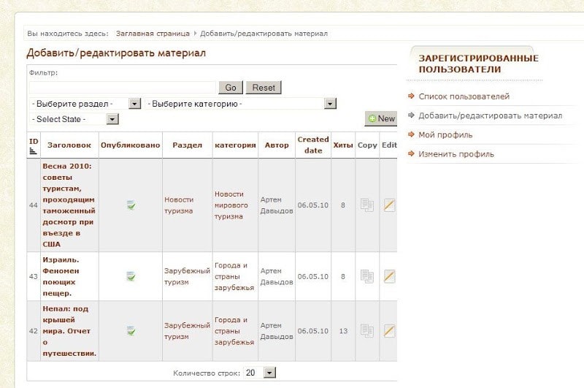Viewport: 584px width, 388px height.
Task: Click the ID cell 43
Action: pos(33,276)
